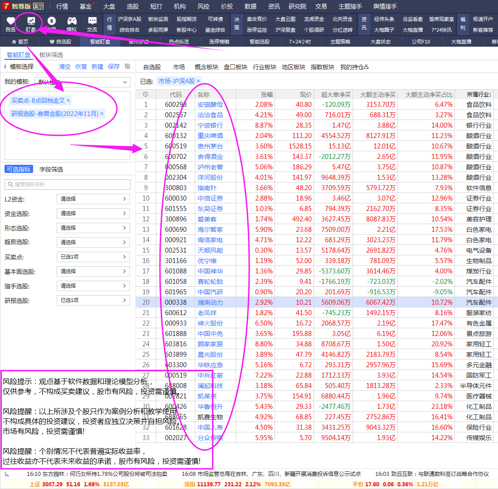498x489 pixels.
Task: Expand the 趋势选股 selector
Action: coord(93,242)
